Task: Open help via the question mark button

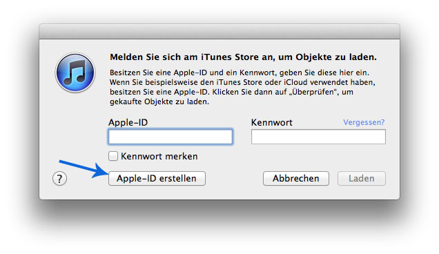Action: click(x=59, y=178)
